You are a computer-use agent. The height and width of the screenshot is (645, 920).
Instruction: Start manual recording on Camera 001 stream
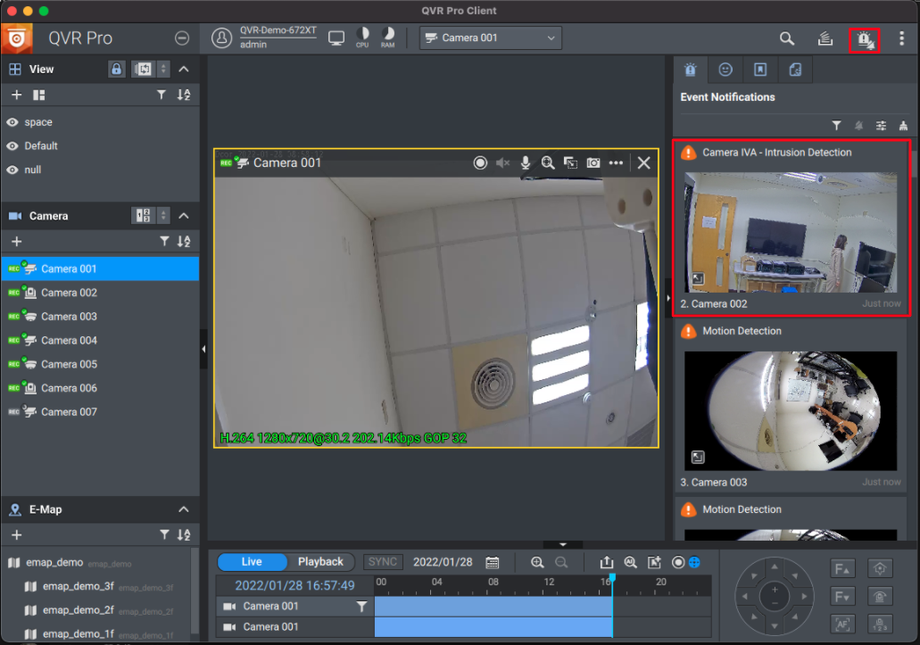coord(480,162)
